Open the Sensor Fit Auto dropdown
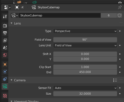This screenshot has height=102, width=124. click(x=85, y=88)
